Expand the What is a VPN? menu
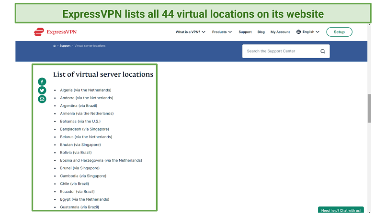The height and width of the screenshot is (216, 386). pos(190,32)
